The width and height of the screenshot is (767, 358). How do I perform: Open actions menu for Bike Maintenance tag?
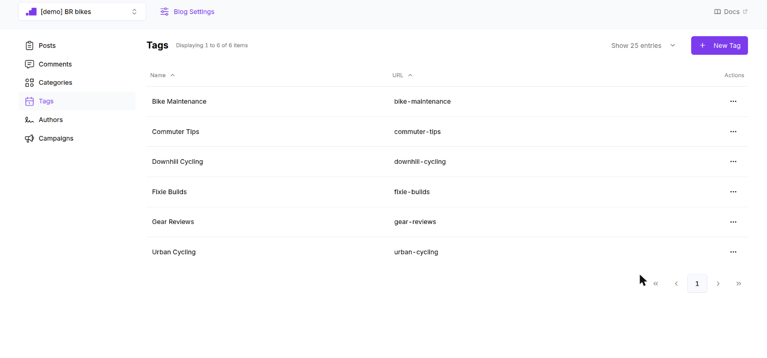pyautogui.click(x=733, y=101)
